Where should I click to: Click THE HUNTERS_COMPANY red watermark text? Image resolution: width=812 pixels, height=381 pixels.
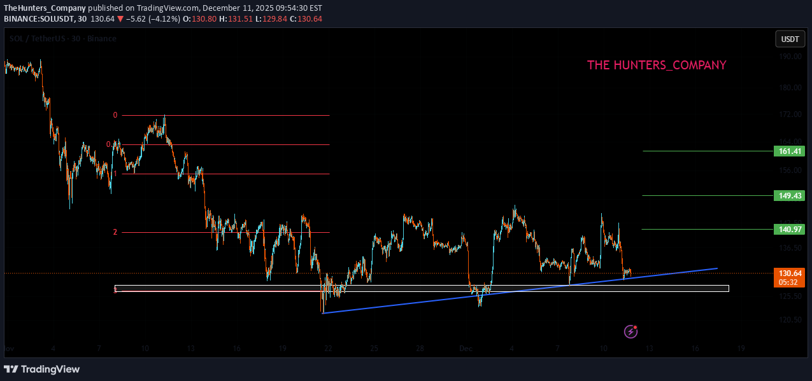(x=656, y=66)
